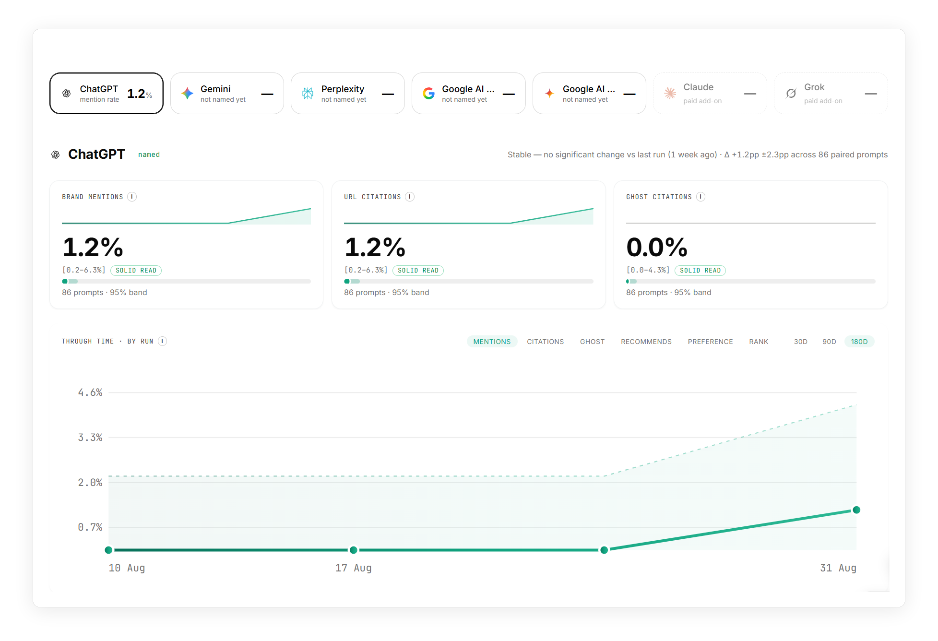
Task: Click the 1.2% value under Brand Mentions
Action: coord(93,247)
